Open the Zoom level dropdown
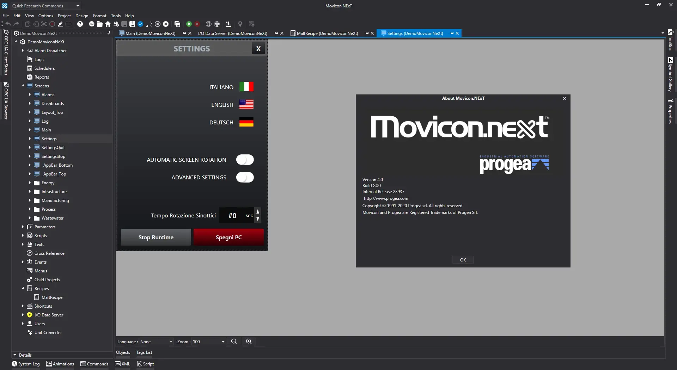677x370 pixels. tap(209, 341)
